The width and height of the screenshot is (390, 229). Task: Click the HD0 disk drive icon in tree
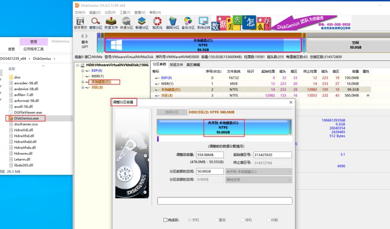tap(82, 65)
